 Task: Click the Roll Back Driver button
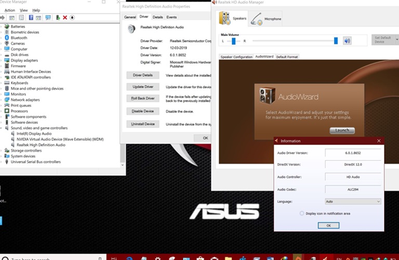pyautogui.click(x=143, y=98)
